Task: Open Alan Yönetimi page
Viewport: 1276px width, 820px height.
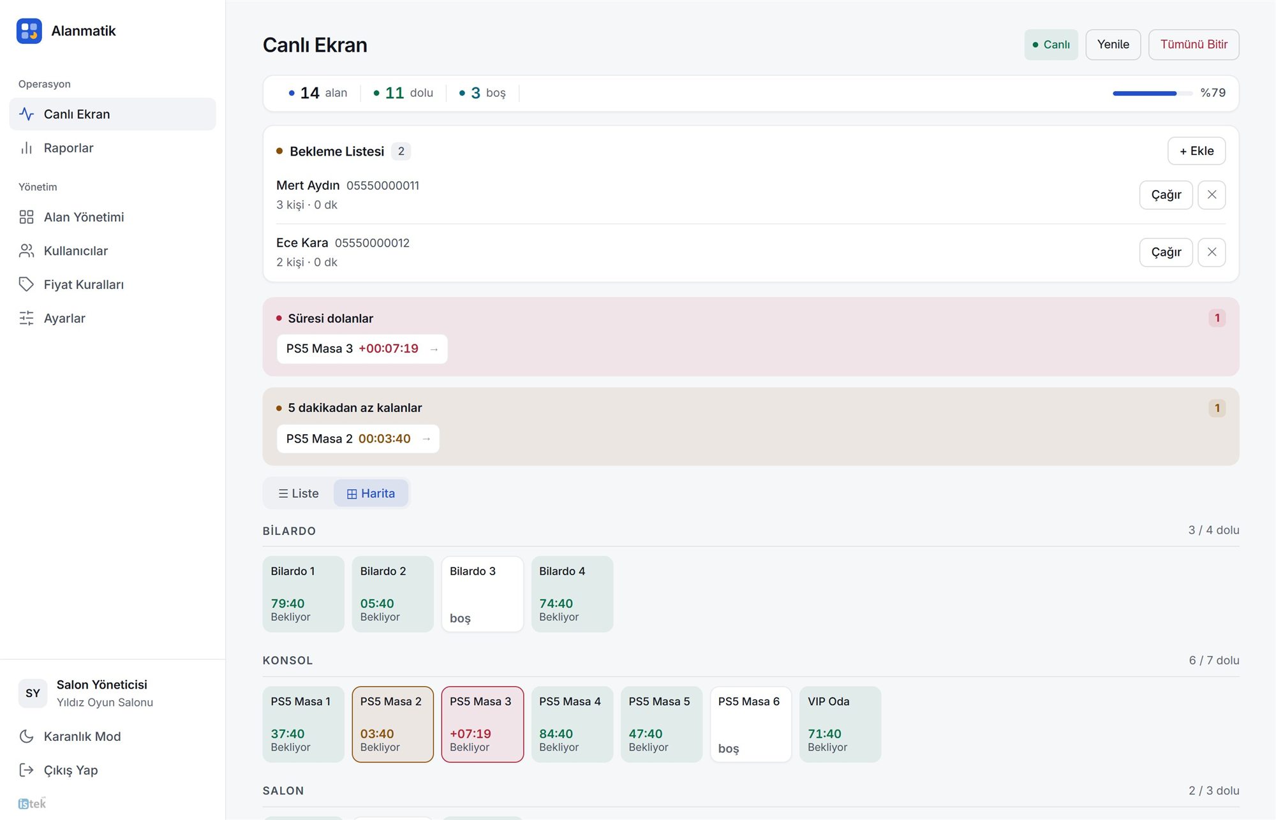Action: 112,217
